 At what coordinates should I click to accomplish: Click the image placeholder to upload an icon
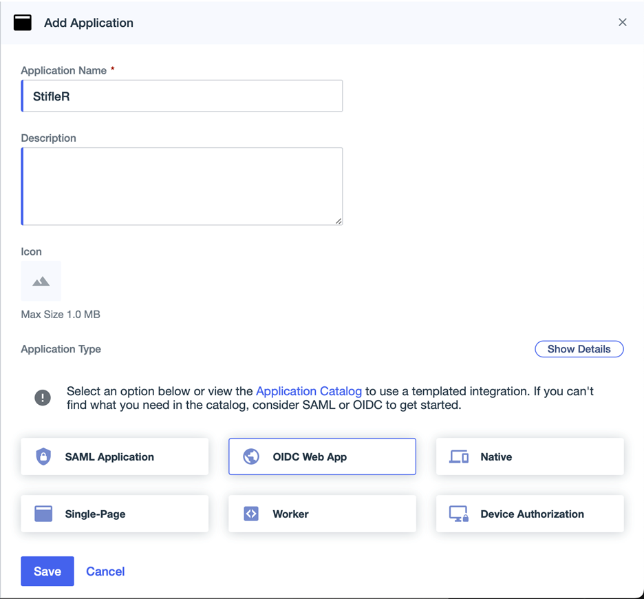click(41, 281)
